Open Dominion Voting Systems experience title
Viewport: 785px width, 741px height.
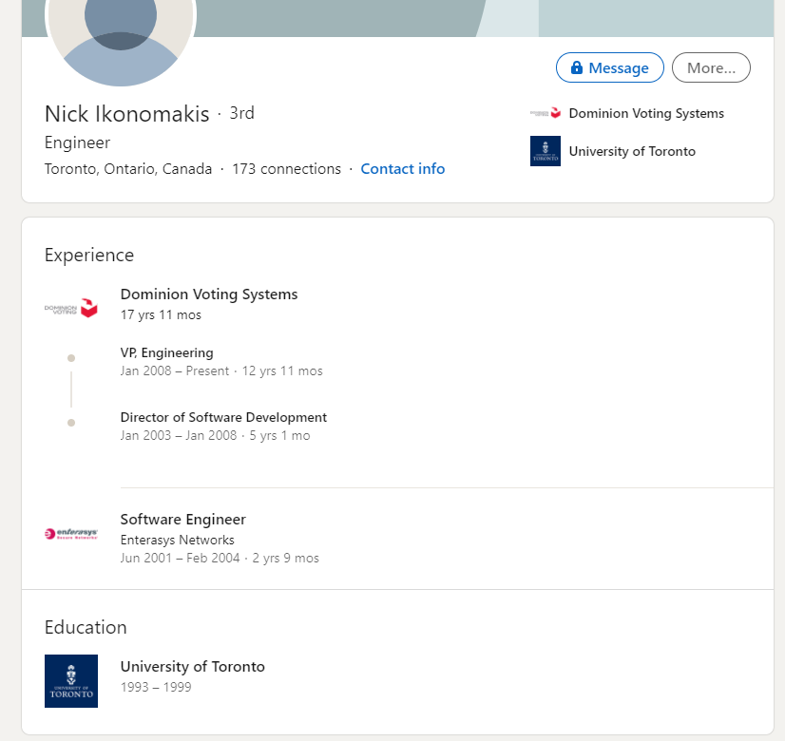(x=209, y=294)
